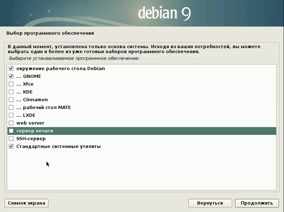The image size is (284, 212).
Task: Tick the KDE desktop checkbox
Action: pyautogui.click(x=11, y=92)
